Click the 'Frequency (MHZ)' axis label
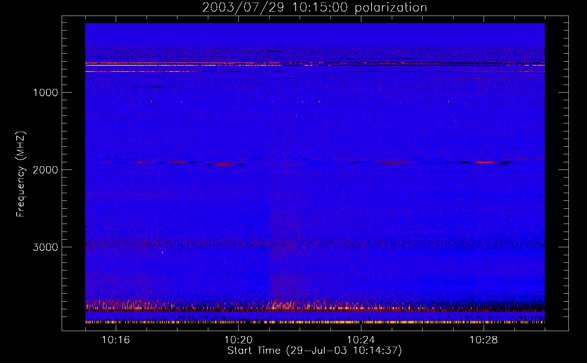 pyautogui.click(x=21, y=174)
